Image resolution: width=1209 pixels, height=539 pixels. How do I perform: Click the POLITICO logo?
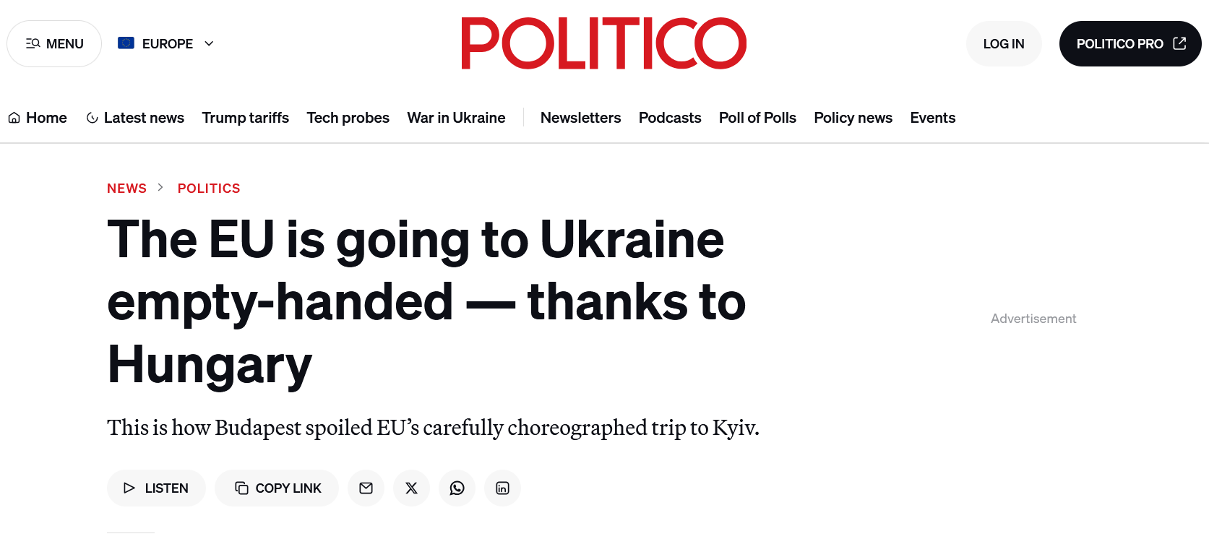tap(603, 43)
